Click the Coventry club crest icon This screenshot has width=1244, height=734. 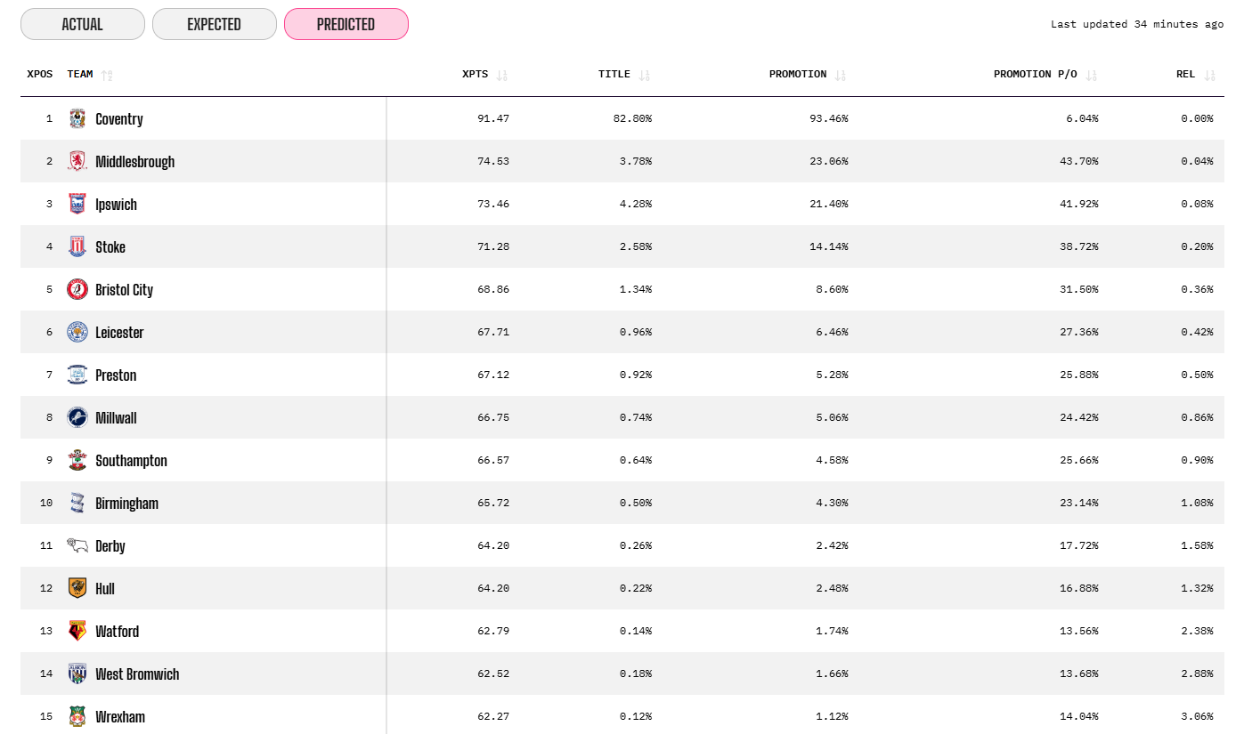(x=77, y=118)
